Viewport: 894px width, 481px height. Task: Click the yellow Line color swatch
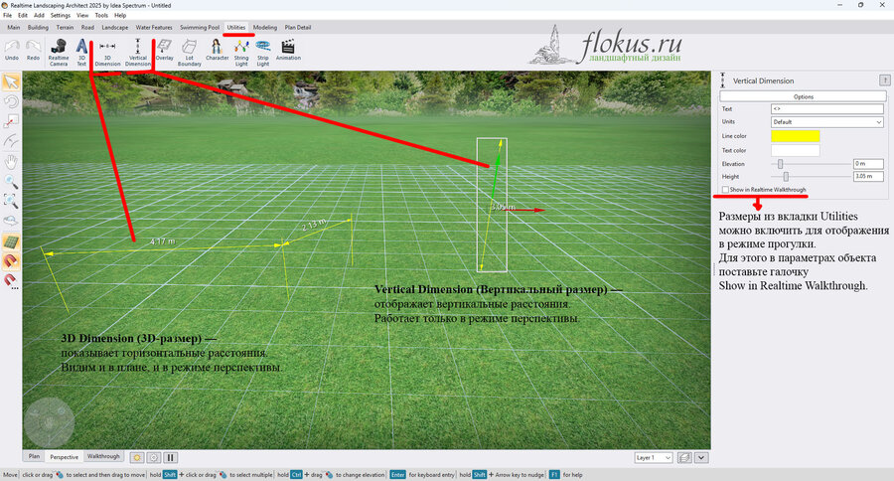point(796,136)
